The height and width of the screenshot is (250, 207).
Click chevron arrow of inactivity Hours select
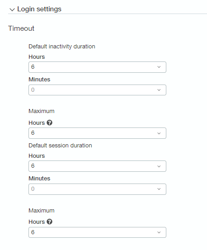[x=159, y=67]
